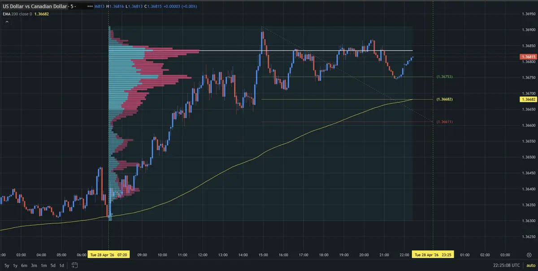Click the 5 interval label beside symbol name

[72, 7]
